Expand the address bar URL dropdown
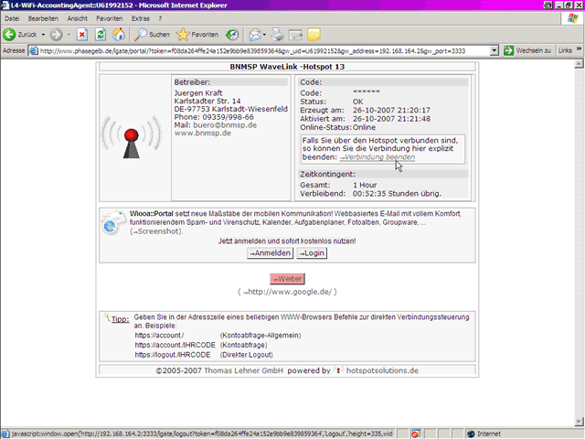The image size is (585, 439). pyautogui.click(x=494, y=50)
